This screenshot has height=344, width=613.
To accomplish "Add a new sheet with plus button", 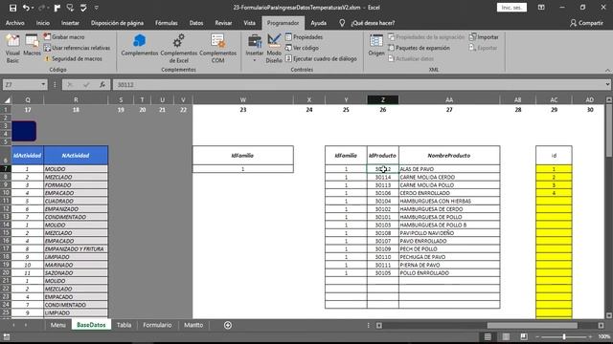I will tap(228, 325).
